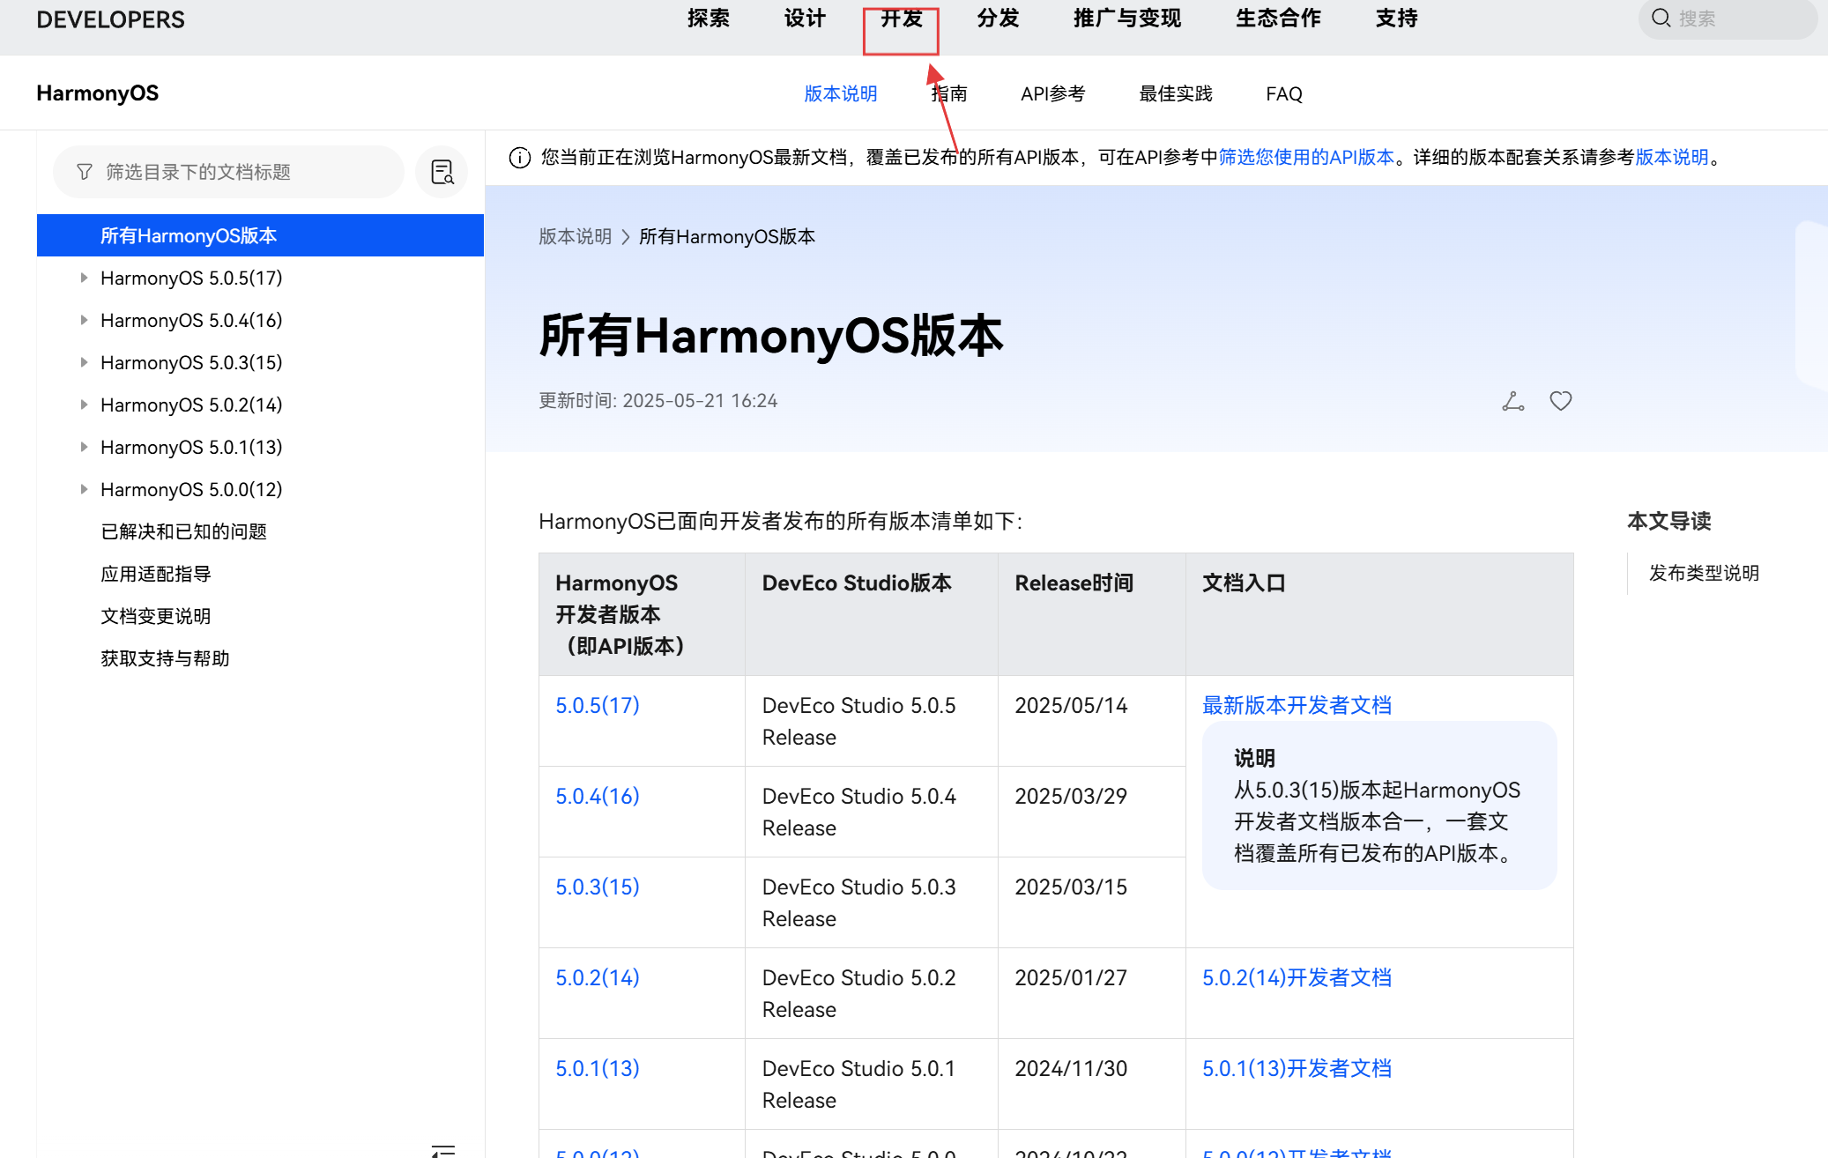Expand HarmonyOS 5.0.1(13) tree node
The height and width of the screenshot is (1158, 1828).
pos(84,447)
